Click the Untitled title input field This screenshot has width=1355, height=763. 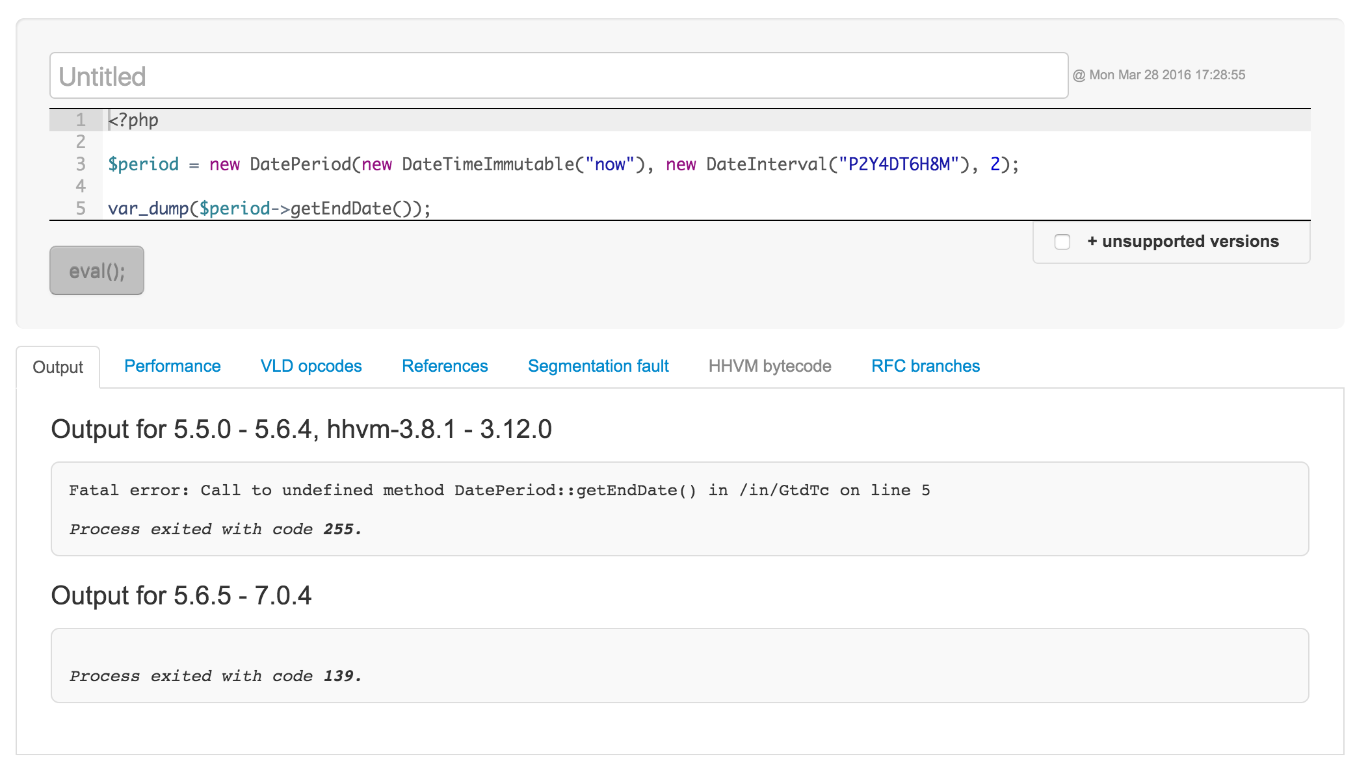click(559, 76)
